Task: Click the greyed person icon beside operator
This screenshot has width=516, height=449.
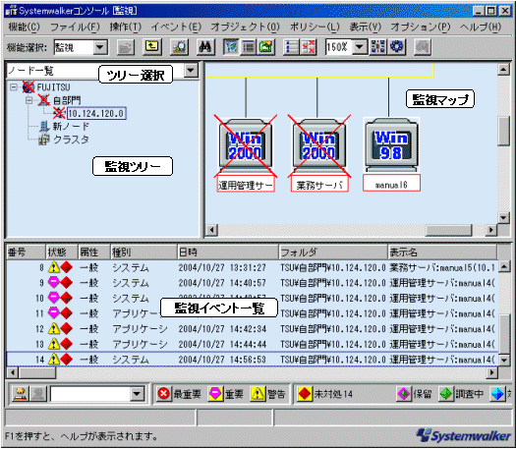Action: [x=38, y=394]
